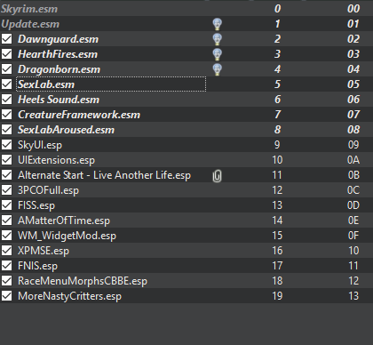Toggle the SexLab.esm checkbox
Image resolution: width=373 pixels, height=345 pixels.
7,84
